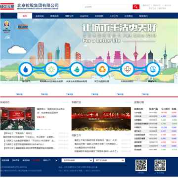The image size is (178, 178).
Task: Open the 【新华社】 news headline
Action: 18,133
